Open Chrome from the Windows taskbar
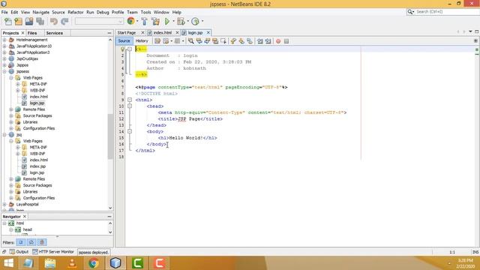480x270 pixels. pos(94,263)
